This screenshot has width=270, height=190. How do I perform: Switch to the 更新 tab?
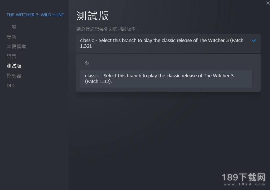tap(11, 37)
